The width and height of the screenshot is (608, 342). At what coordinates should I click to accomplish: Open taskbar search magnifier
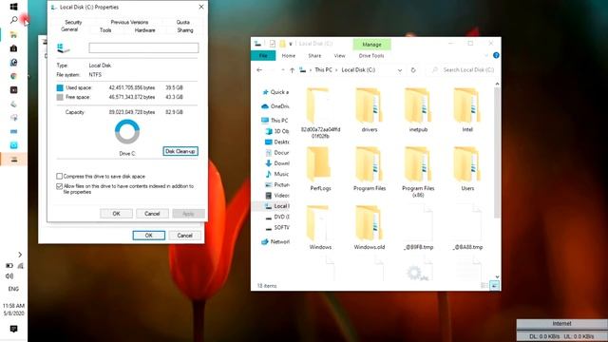pyautogui.click(x=13, y=20)
